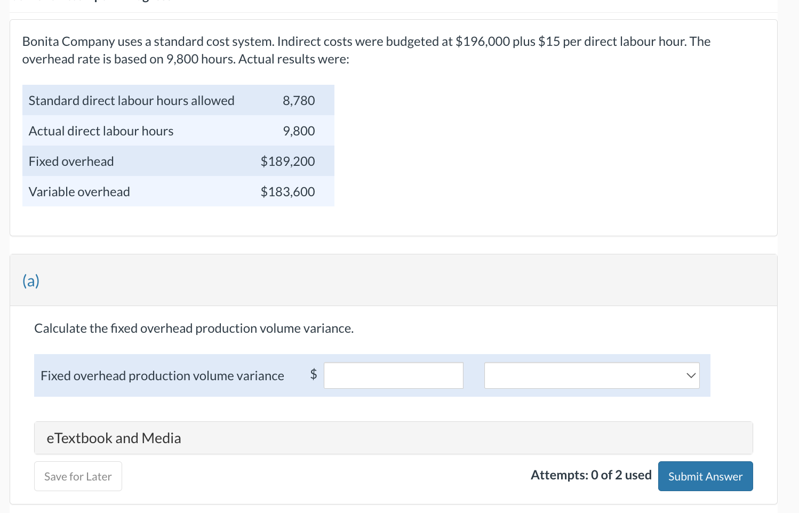Submit Answer for the volume variance question

pyautogui.click(x=705, y=476)
